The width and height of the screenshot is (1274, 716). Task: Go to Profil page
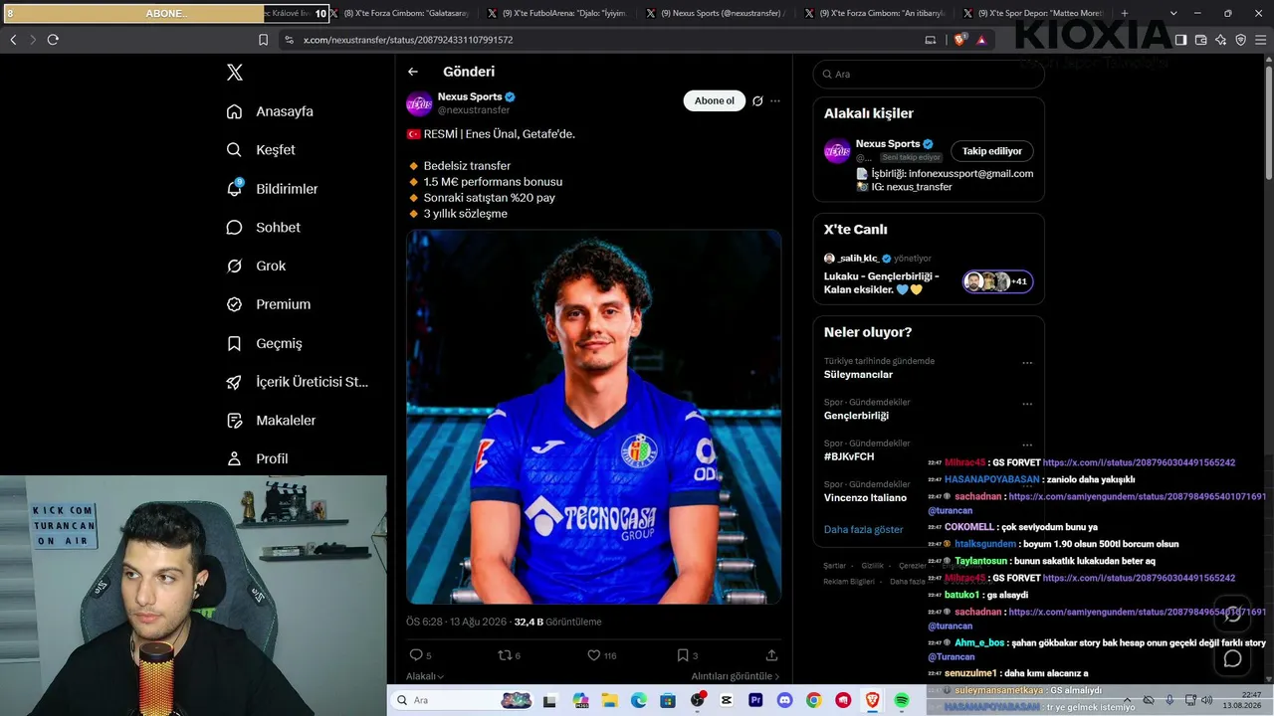pyautogui.click(x=258, y=458)
